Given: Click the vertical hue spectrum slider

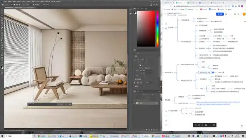Looking at the screenshot, I should [157, 29].
